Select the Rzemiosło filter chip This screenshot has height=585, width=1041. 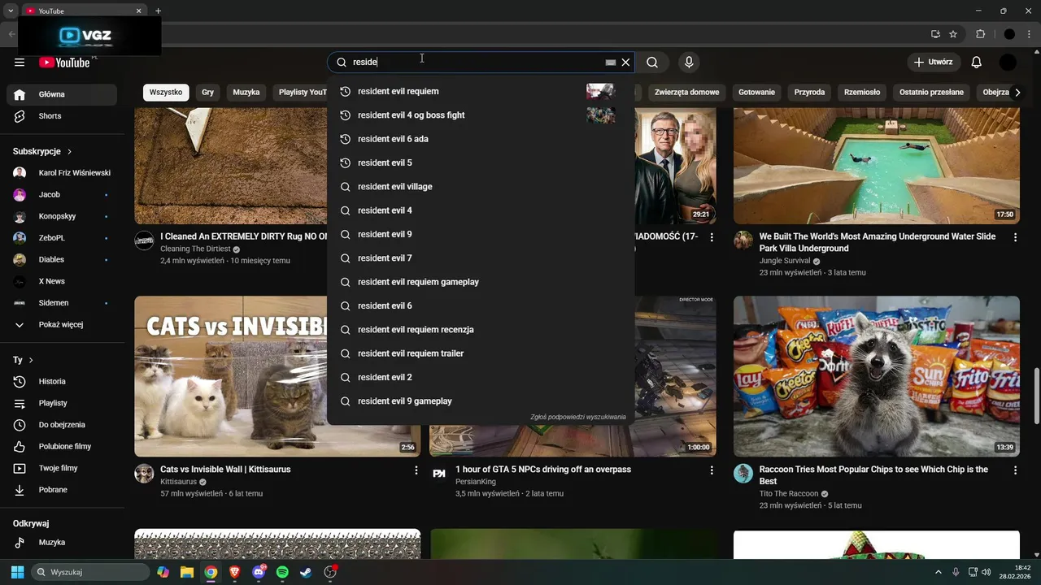click(862, 93)
